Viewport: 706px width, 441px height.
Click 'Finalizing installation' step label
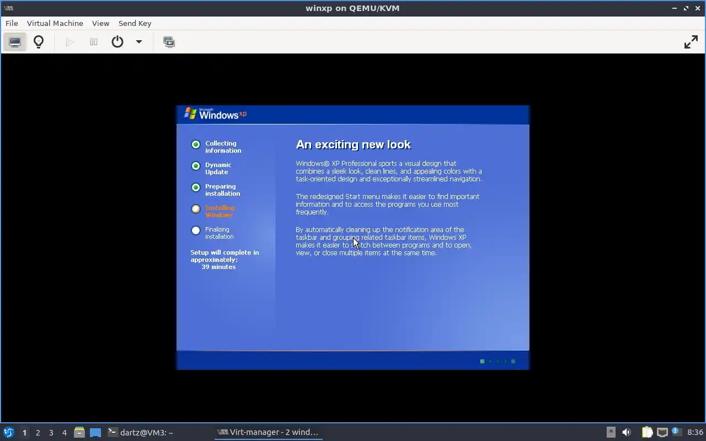[x=220, y=233]
